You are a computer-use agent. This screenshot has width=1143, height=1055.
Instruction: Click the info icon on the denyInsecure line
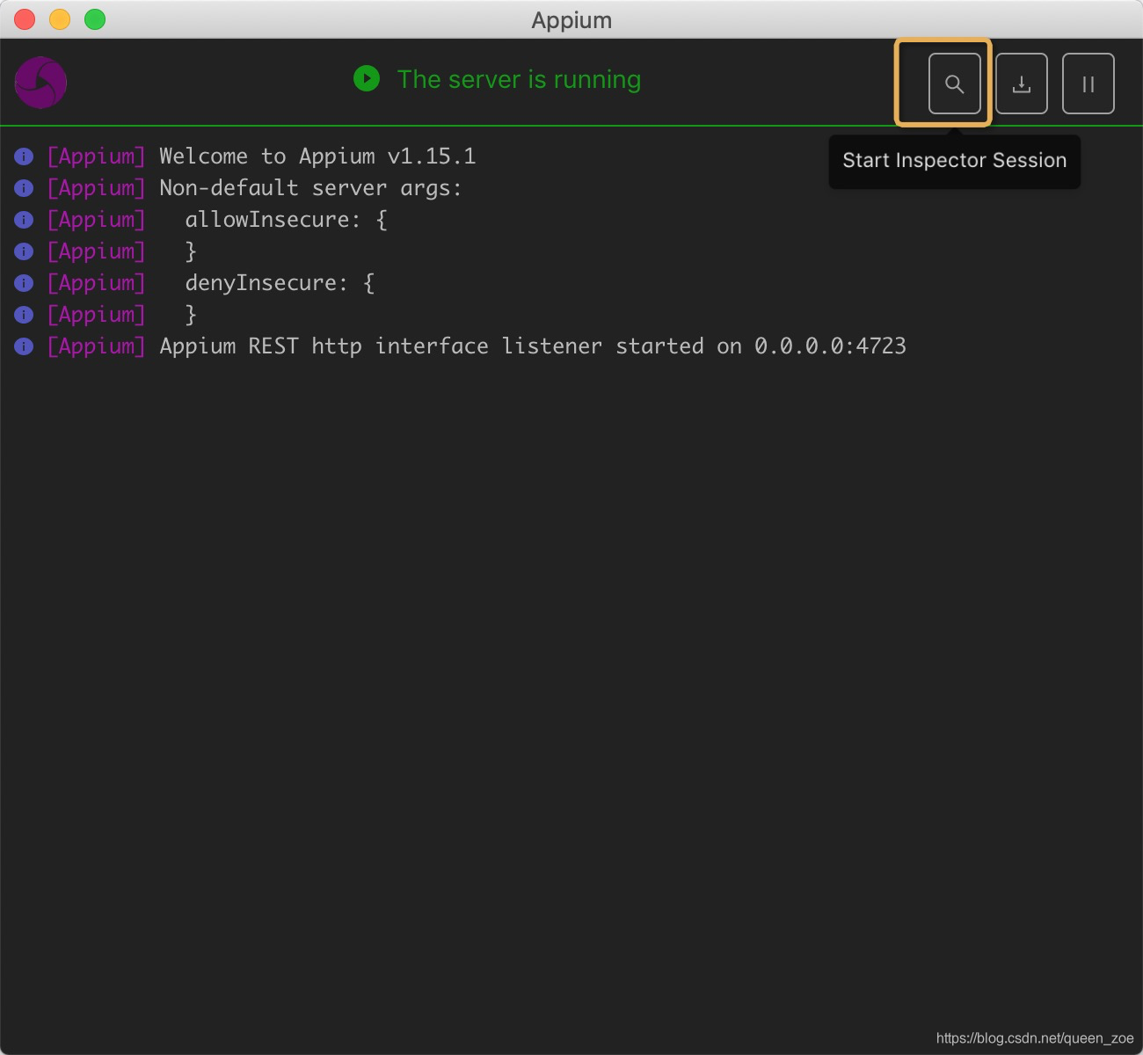(x=24, y=283)
